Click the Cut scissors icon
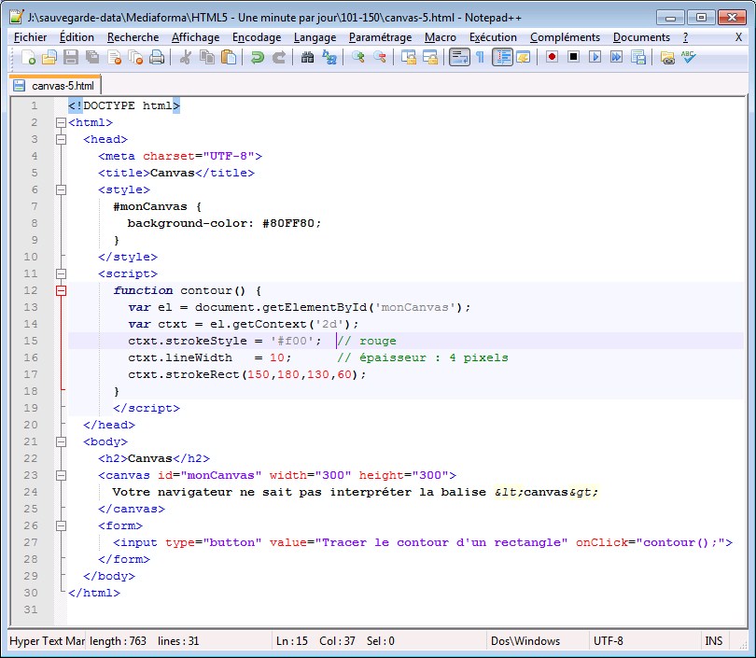 pos(186,58)
